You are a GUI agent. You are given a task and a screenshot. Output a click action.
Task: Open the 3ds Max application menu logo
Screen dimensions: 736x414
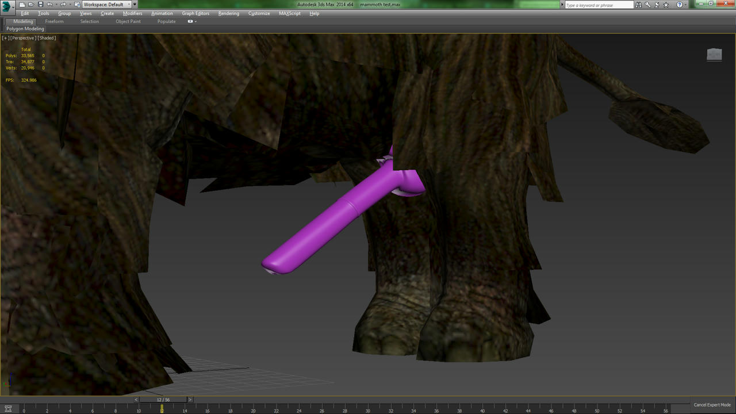(x=7, y=6)
